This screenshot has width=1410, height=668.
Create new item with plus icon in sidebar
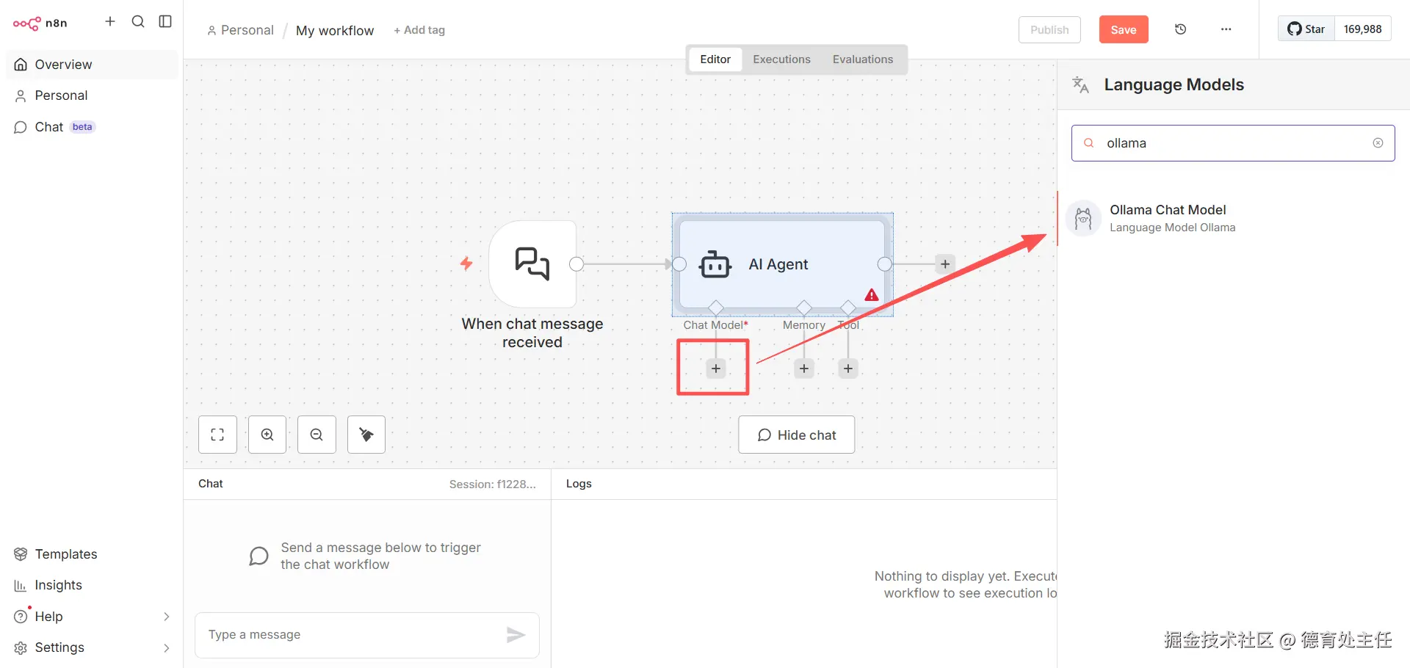[110, 21]
